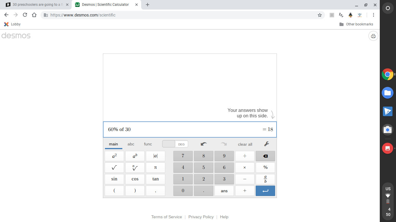Click the cos function key
The image size is (396, 222).
pos(135,179)
